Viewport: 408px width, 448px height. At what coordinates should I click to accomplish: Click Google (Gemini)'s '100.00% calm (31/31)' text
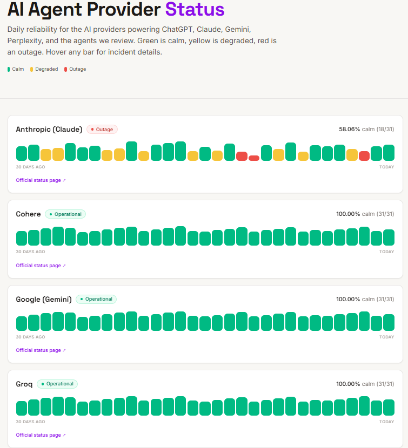coord(365,299)
